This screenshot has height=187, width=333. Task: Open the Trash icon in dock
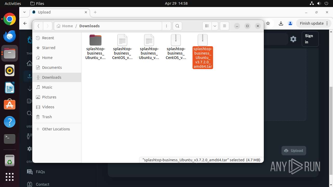[x=10, y=160]
